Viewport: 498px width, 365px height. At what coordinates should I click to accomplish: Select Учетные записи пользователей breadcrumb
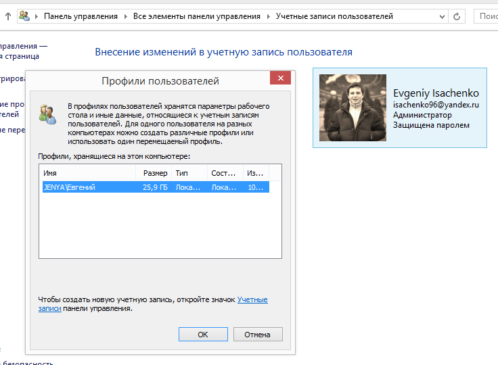click(x=334, y=16)
